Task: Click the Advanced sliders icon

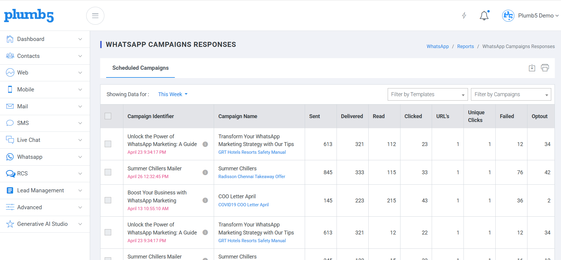Action: click(10, 207)
